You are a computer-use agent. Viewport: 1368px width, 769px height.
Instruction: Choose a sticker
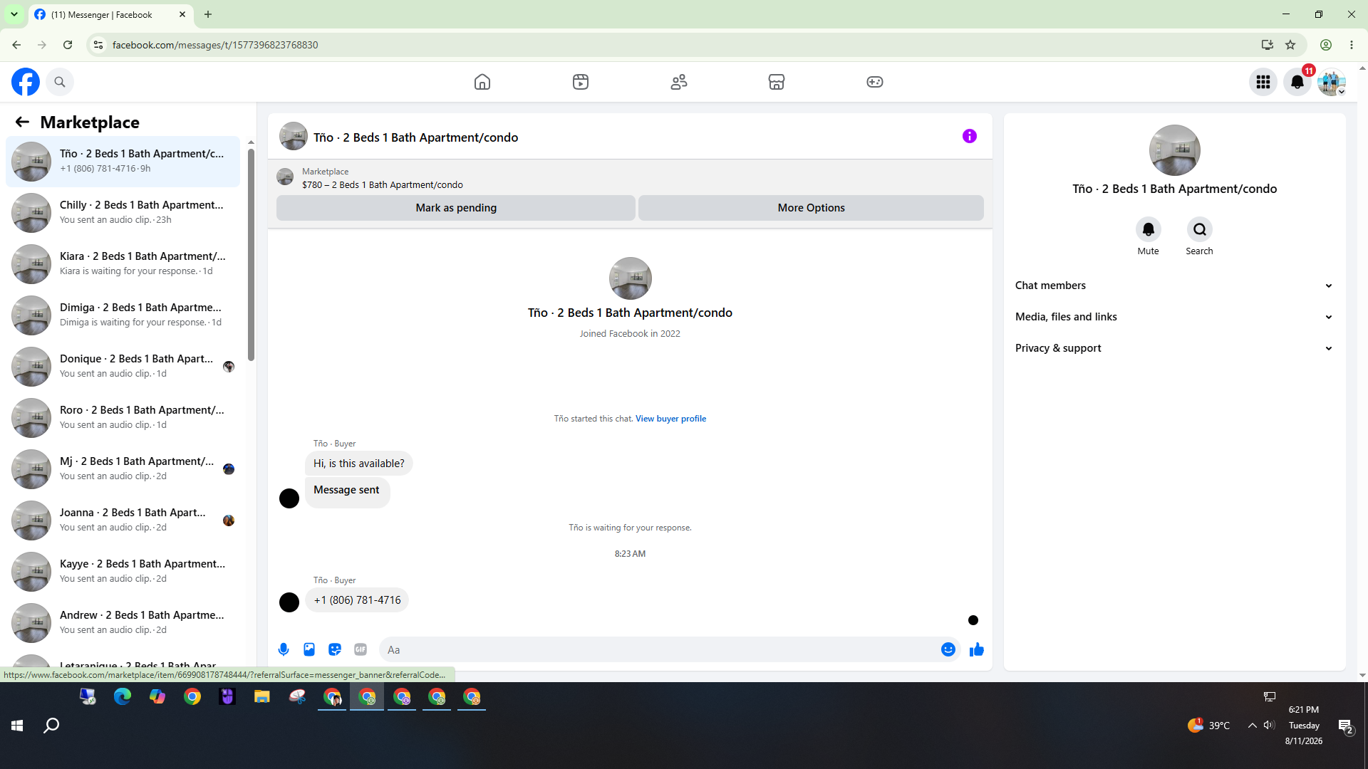click(335, 649)
